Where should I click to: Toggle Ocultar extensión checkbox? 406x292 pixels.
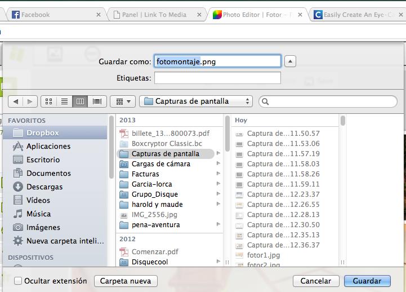[18, 281]
